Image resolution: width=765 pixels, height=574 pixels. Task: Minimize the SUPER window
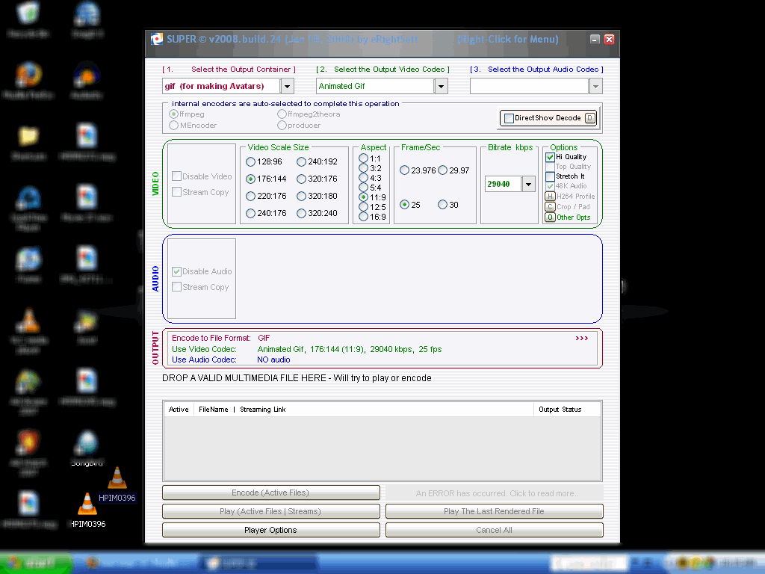[595, 39]
